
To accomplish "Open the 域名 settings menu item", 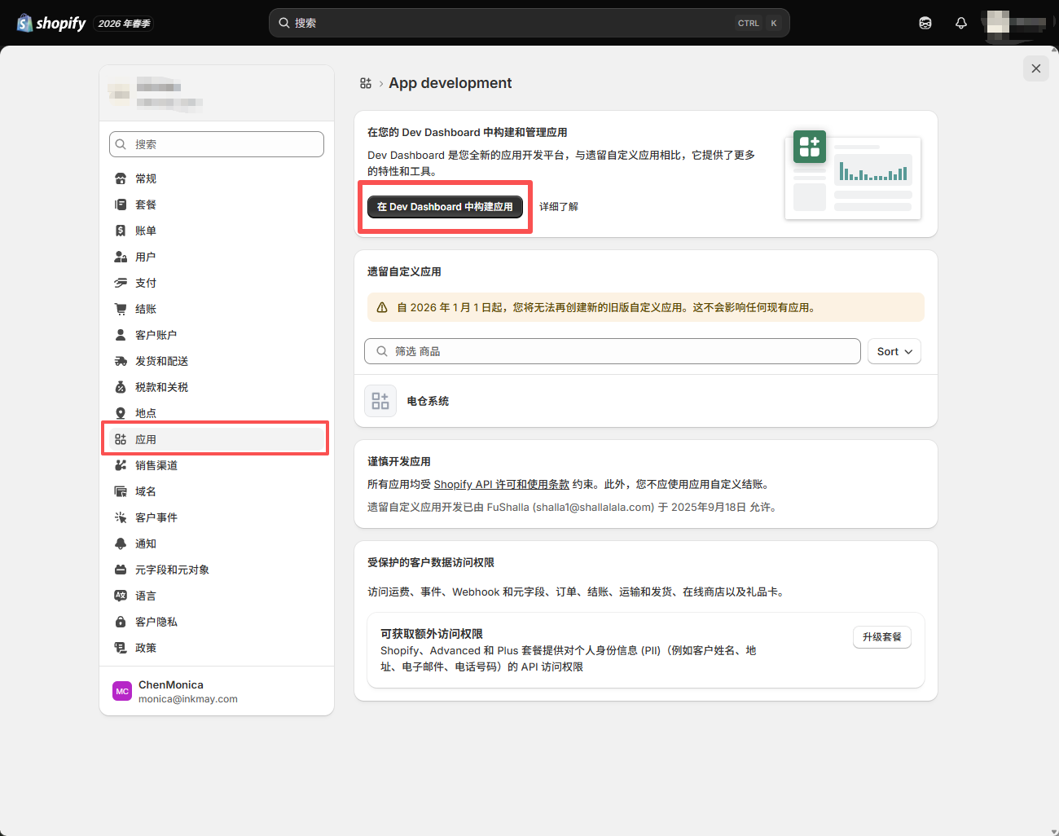I will coord(217,491).
